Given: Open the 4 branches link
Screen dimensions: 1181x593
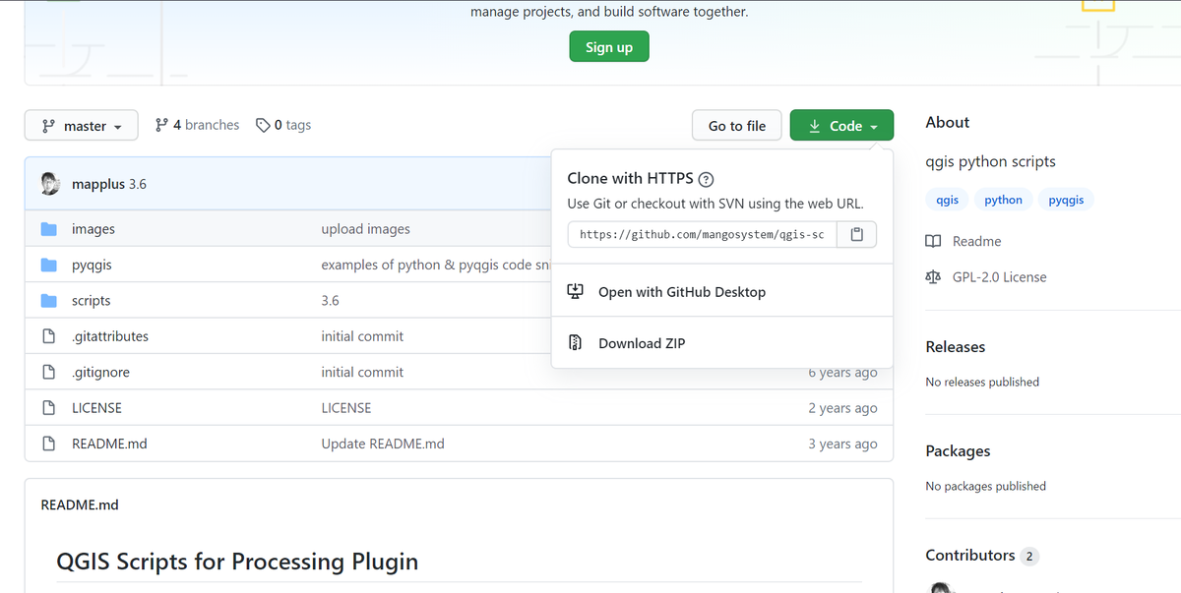Looking at the screenshot, I should [x=198, y=125].
